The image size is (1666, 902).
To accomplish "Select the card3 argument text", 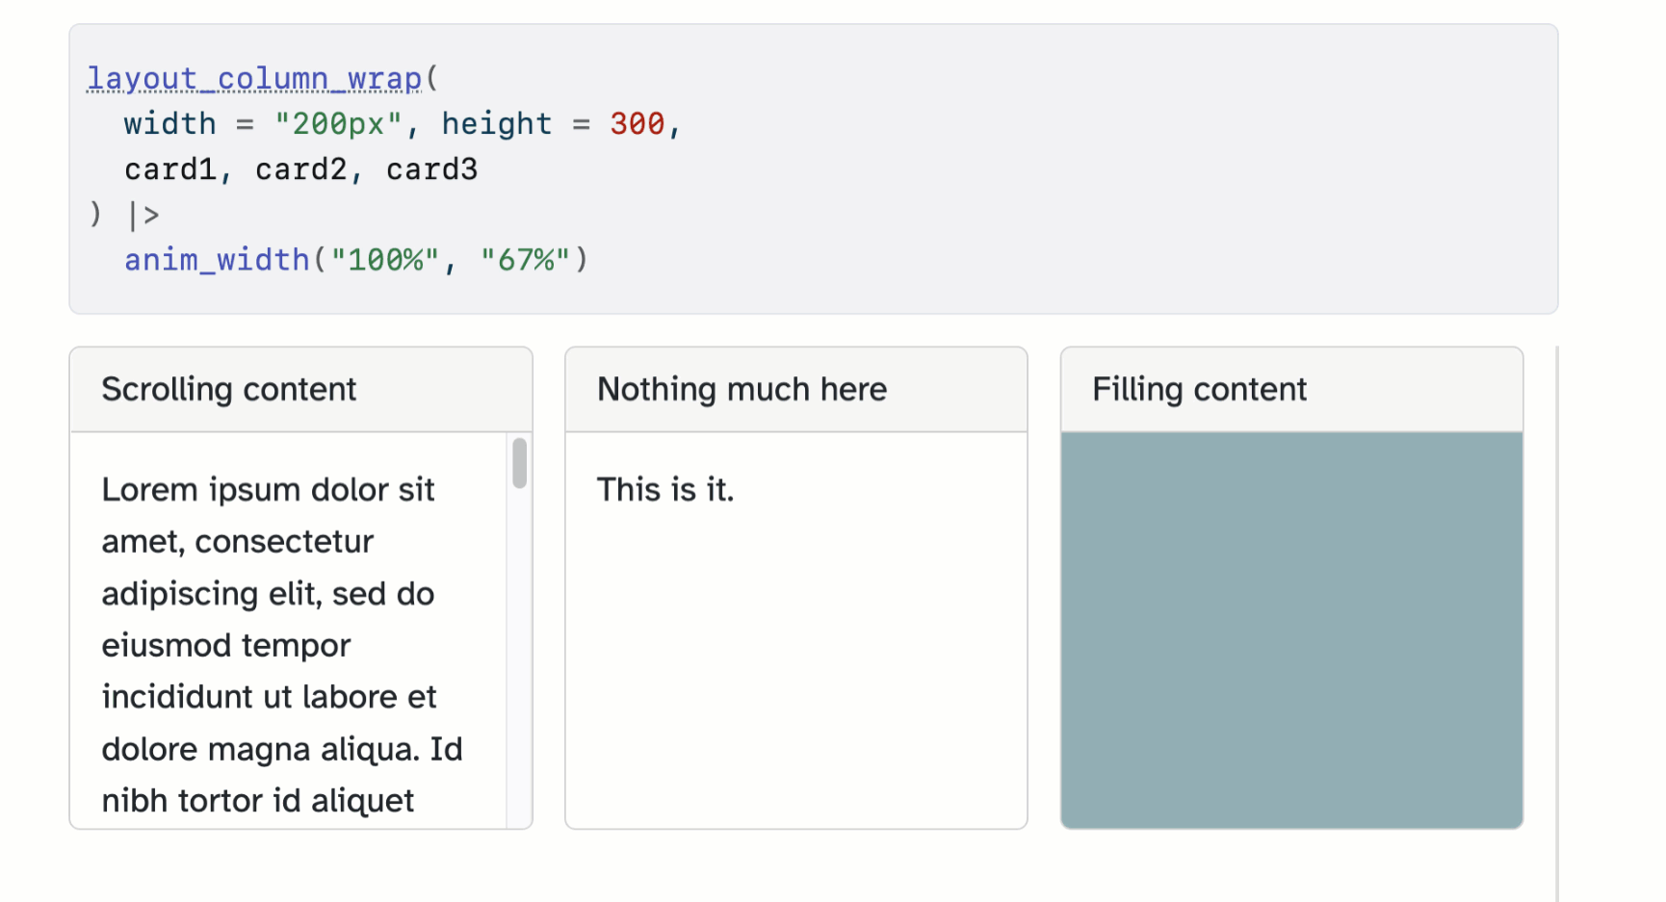I will pyautogui.click(x=431, y=168).
